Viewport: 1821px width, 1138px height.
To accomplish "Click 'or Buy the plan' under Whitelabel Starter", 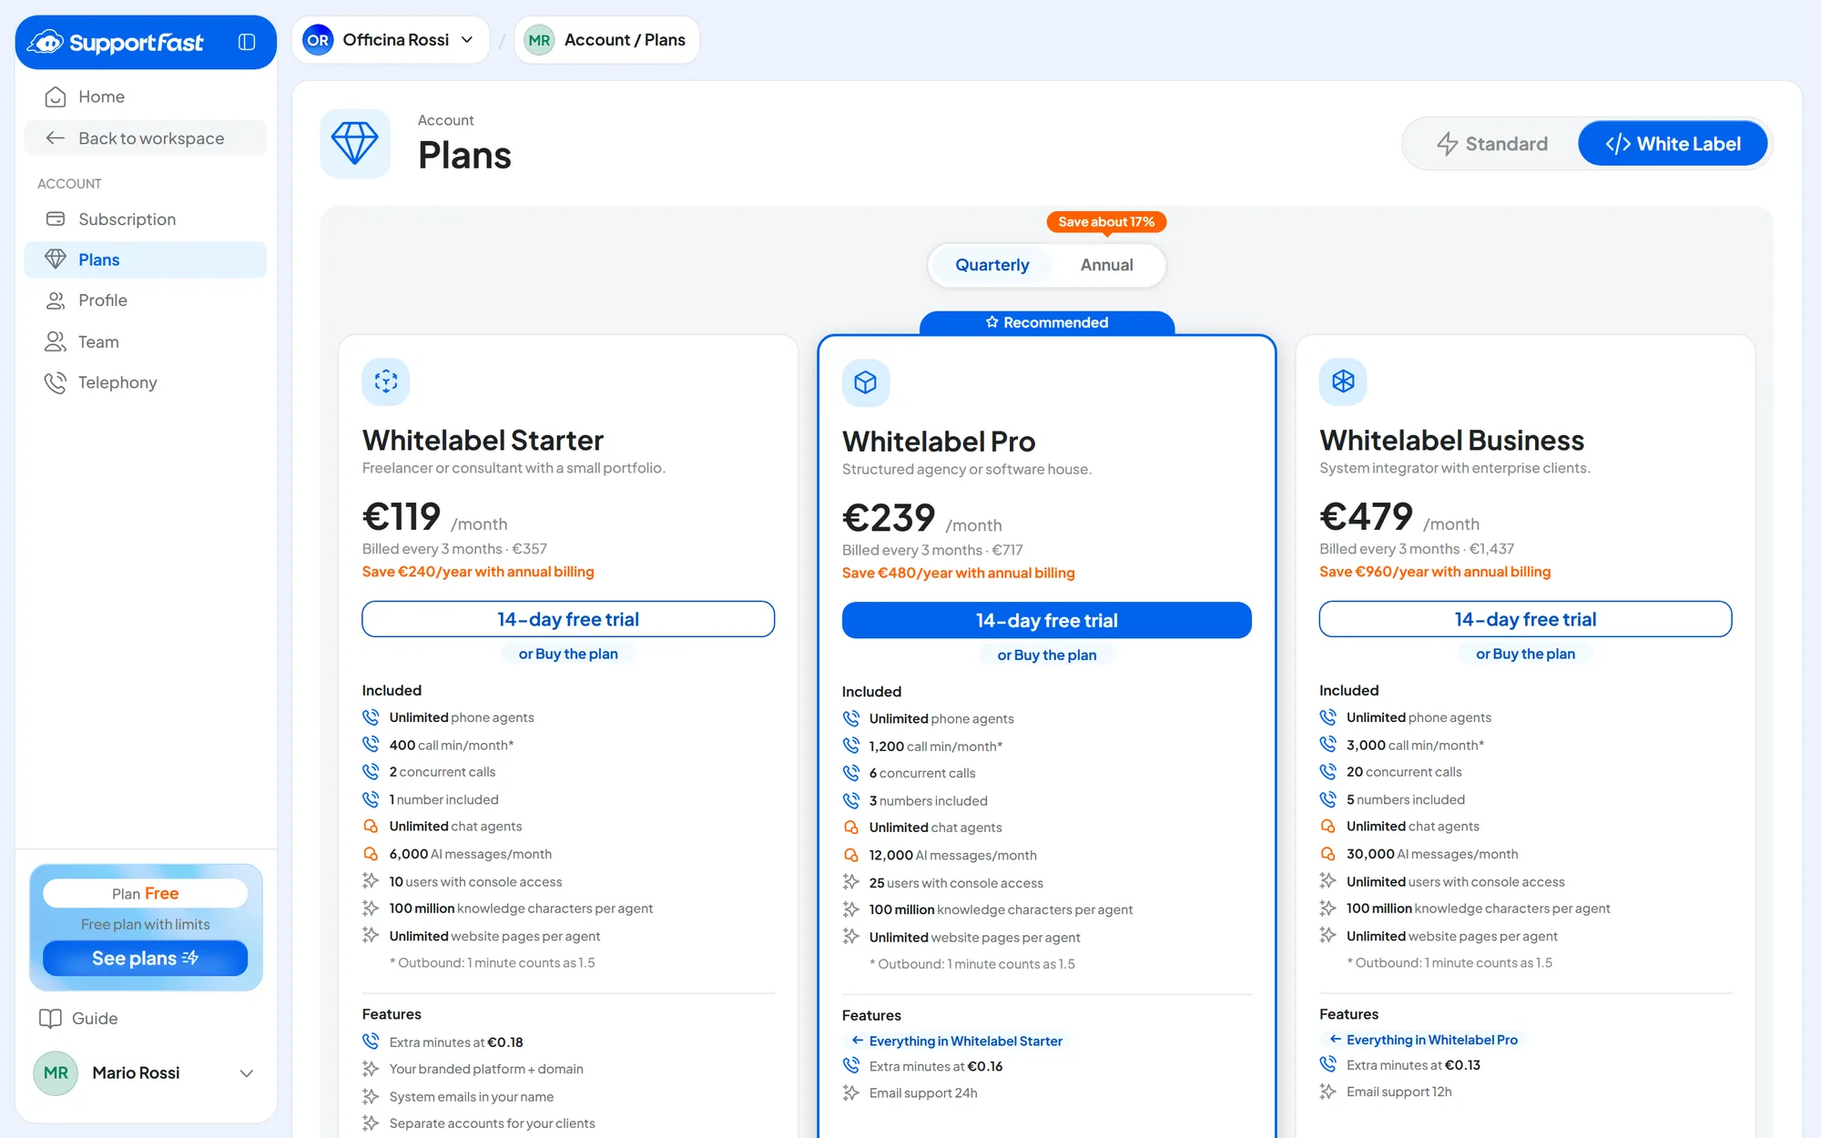I will pos(568,654).
